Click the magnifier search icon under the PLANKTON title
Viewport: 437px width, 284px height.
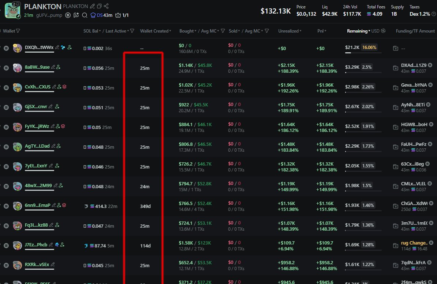coord(85,15)
